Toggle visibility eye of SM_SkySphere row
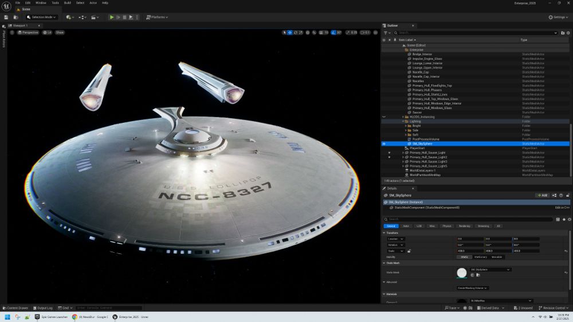Screen dimensions: 573x322 (x=384, y=144)
